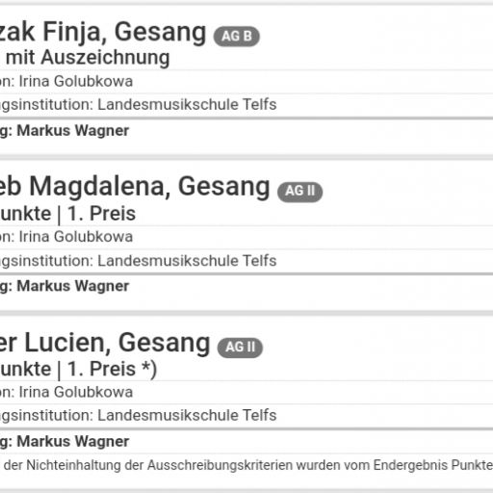
Task: Click Landesmusikschule Telfs in Magdalena's entry
Action: (x=187, y=261)
